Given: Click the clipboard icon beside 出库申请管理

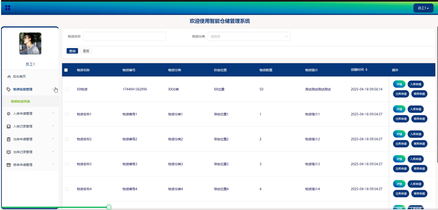Looking at the screenshot, I should pos(9,139).
